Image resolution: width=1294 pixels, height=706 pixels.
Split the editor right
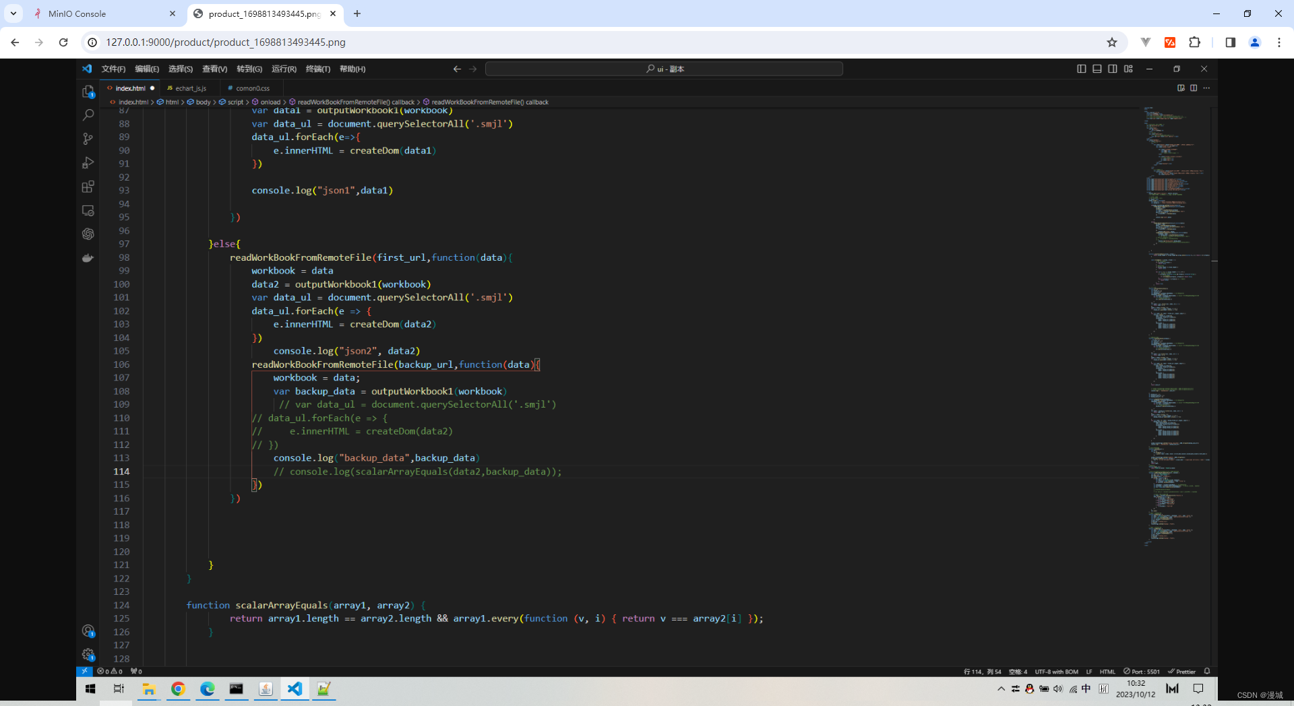1194,88
